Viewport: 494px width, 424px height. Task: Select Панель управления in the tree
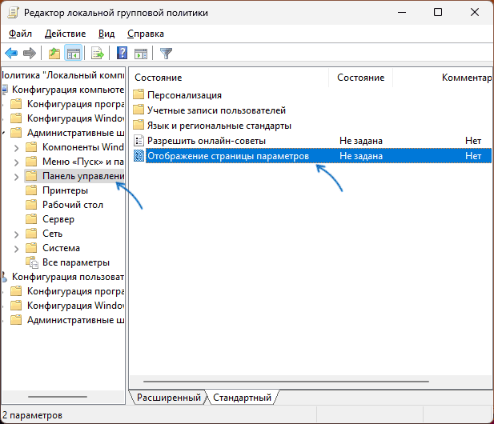[x=83, y=176]
